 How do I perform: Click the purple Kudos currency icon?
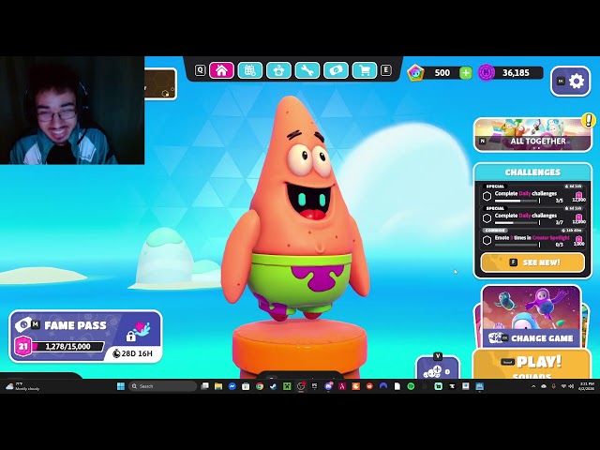click(487, 72)
